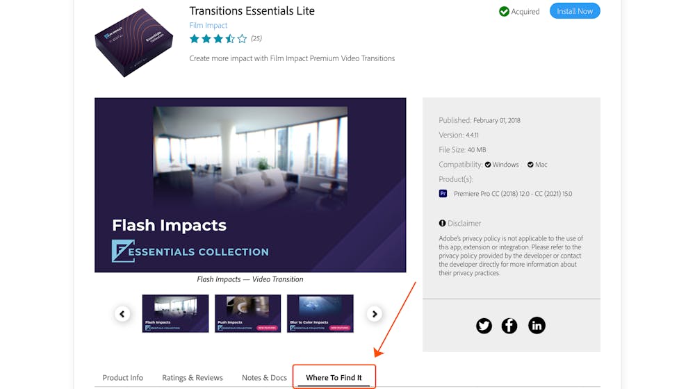Open the Product Info tab
This screenshot has height=389, width=695.
click(123, 377)
